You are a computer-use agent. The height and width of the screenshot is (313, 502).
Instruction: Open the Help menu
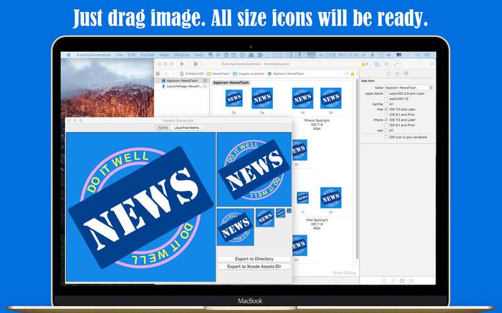pos(199,55)
